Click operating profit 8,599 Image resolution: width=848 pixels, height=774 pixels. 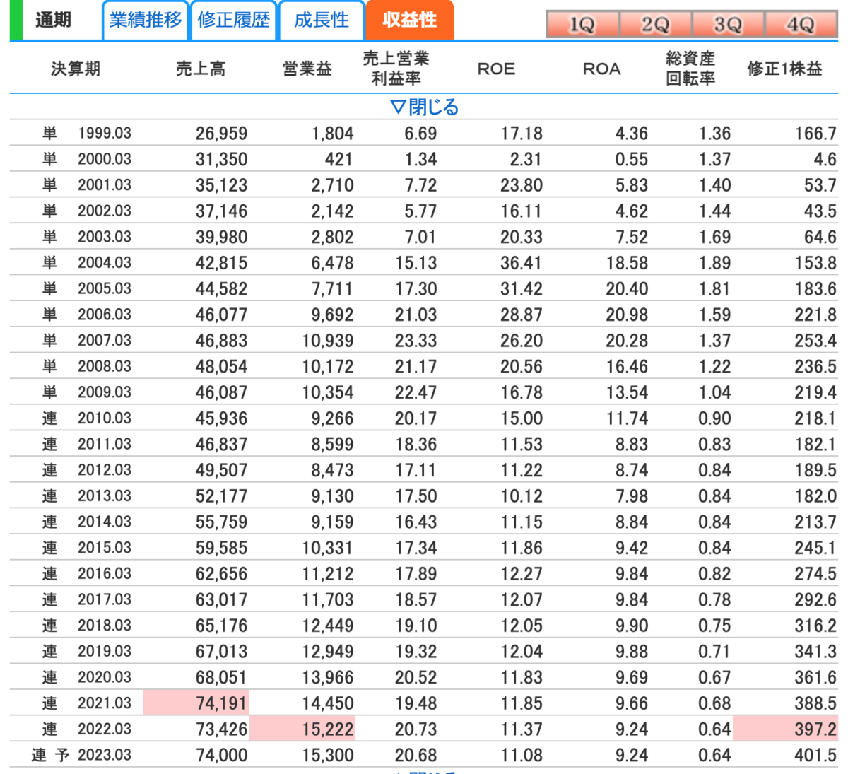(332, 444)
